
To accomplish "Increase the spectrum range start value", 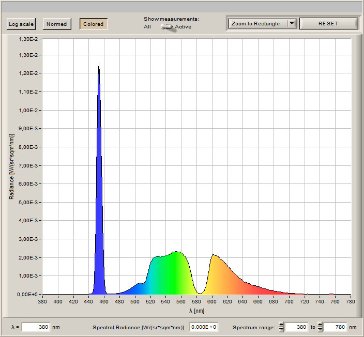I will pos(281,325).
